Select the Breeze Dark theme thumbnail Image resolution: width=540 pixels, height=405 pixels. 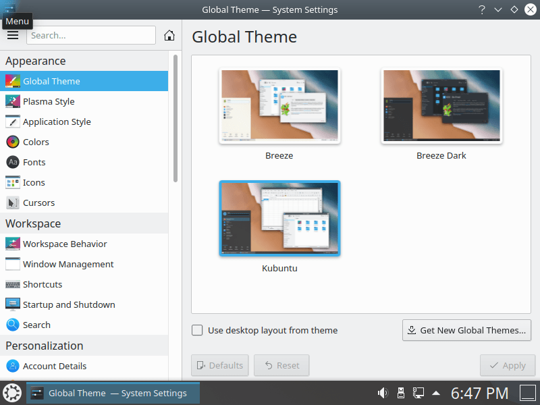point(441,106)
